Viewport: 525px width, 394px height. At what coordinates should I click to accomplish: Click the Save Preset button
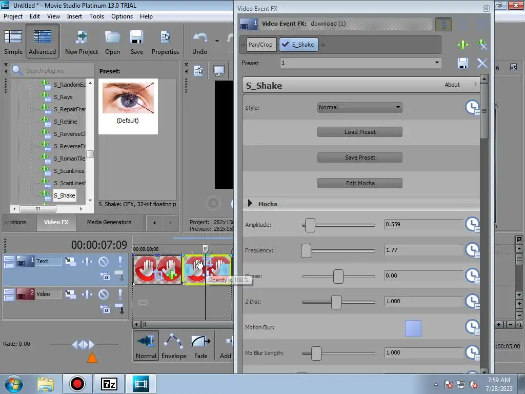[x=359, y=157]
